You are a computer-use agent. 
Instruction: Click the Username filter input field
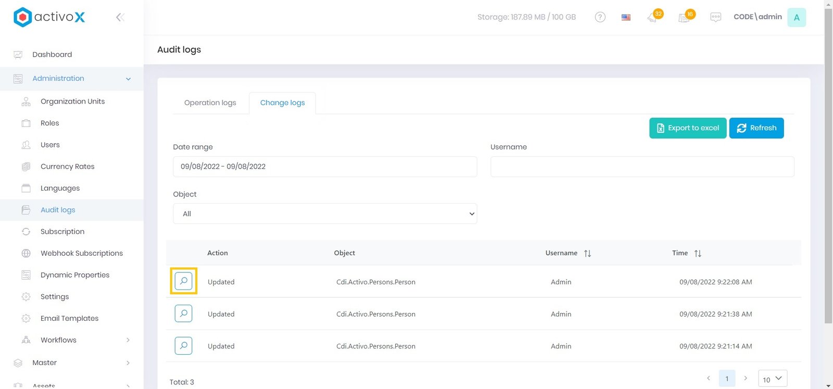642,167
